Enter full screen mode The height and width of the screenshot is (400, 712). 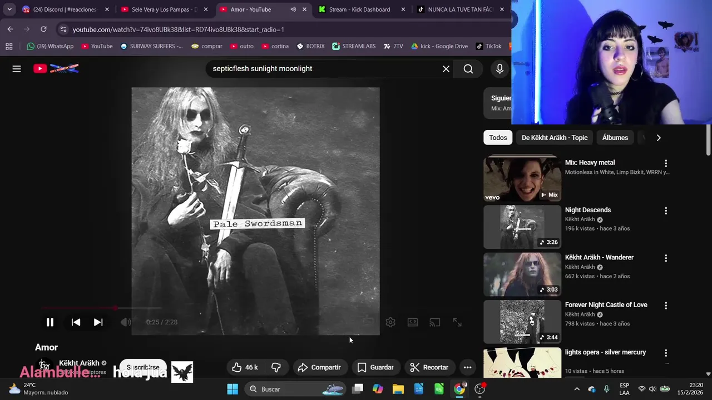[457, 322]
